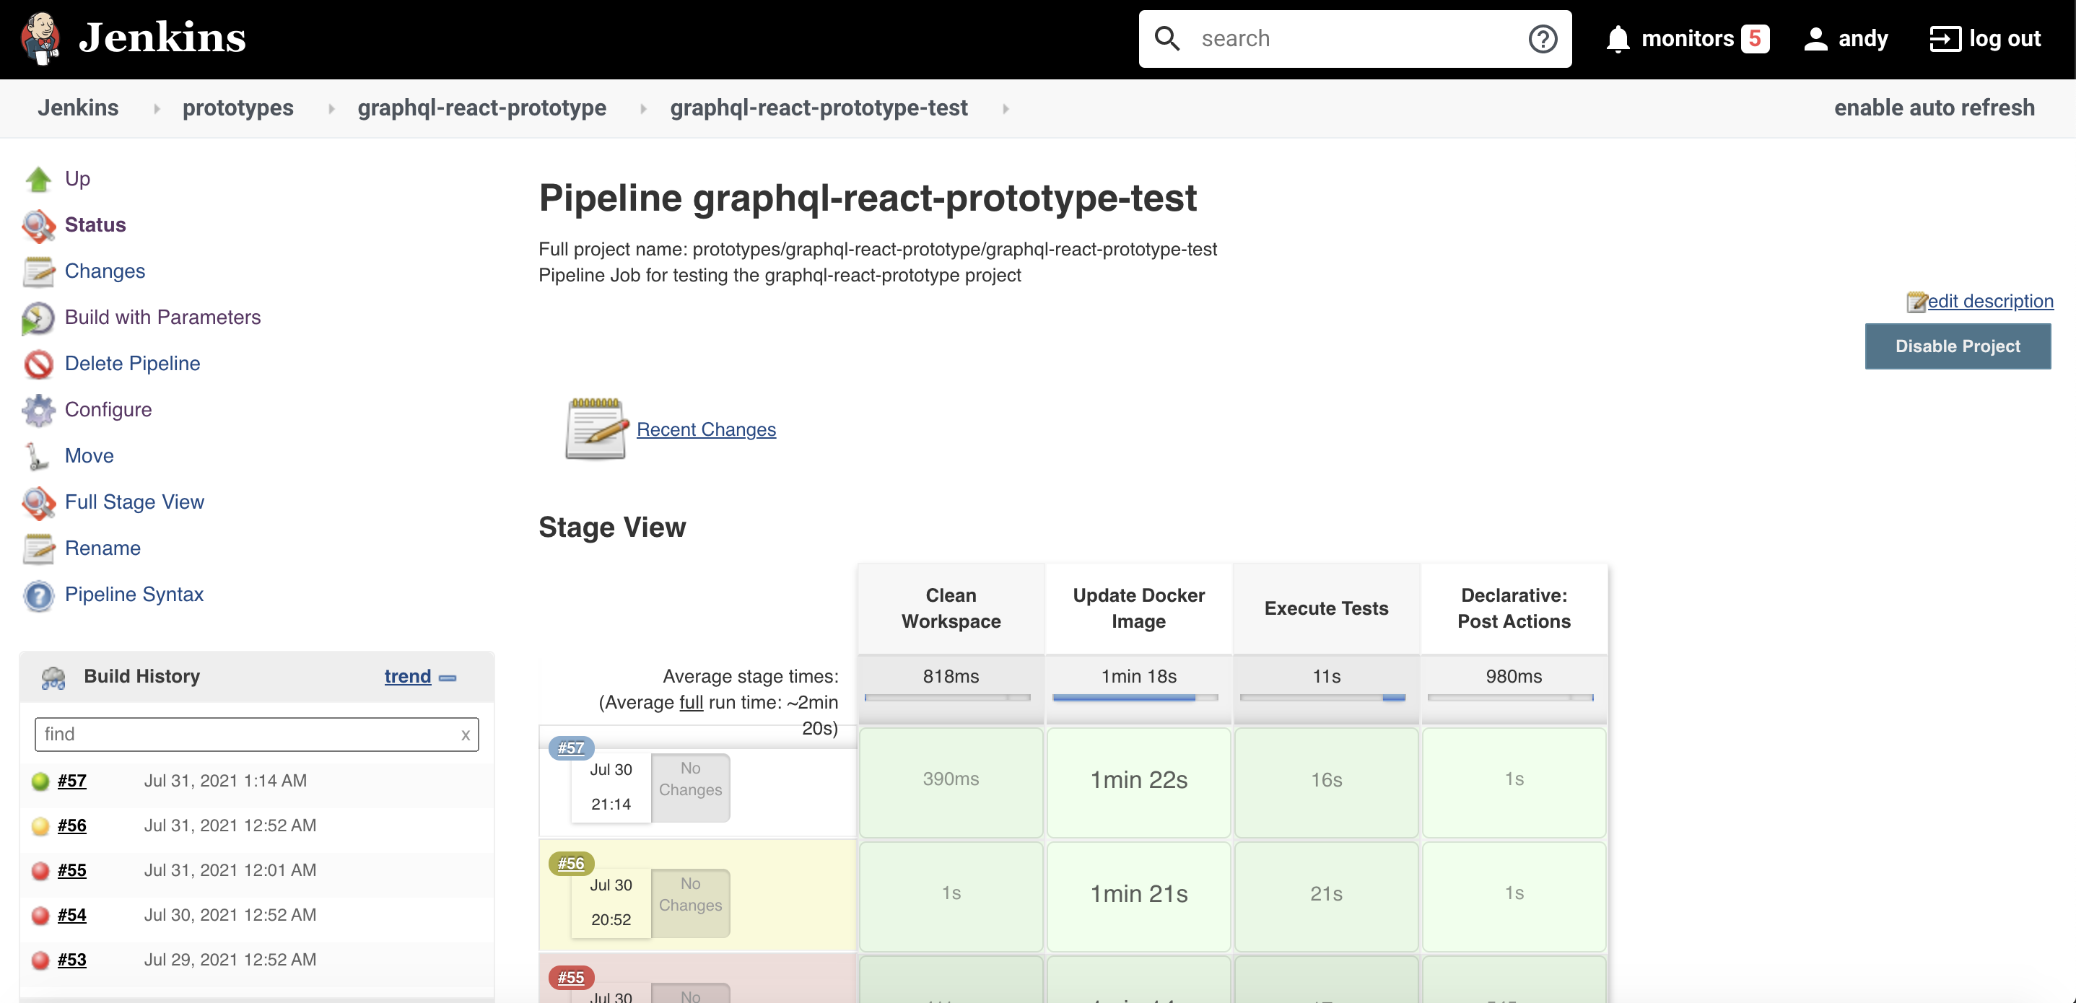Click the green Up arrow icon
2076x1003 pixels.
pos(38,179)
